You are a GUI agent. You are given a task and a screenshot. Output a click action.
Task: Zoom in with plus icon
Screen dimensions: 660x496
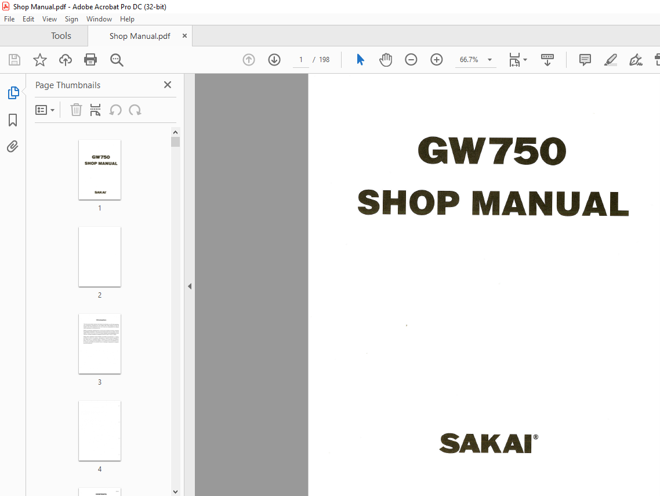coord(437,60)
